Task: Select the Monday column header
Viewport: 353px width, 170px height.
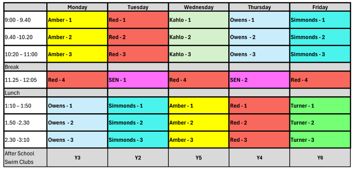Action: click(77, 7)
